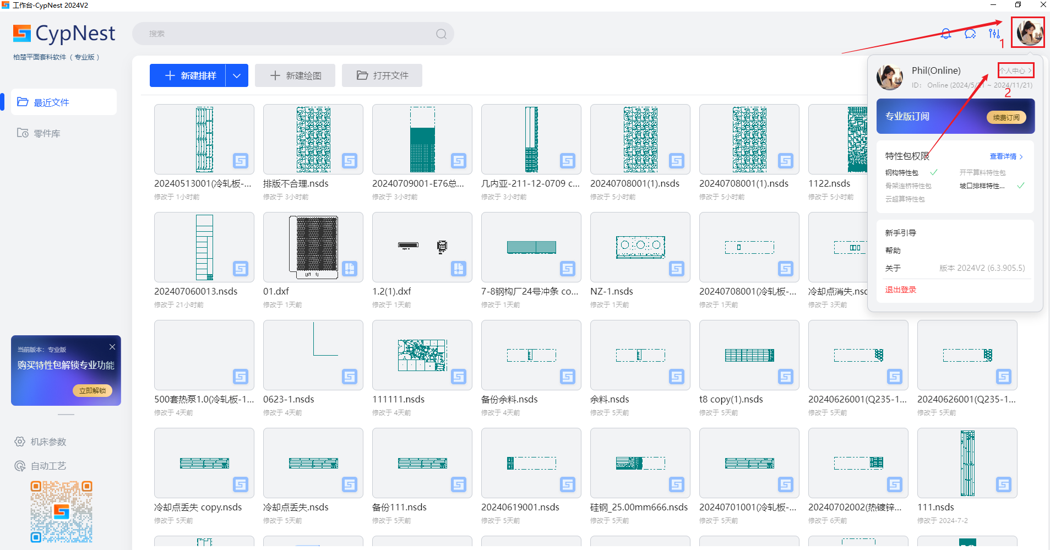Click the 打开文件 button
The image size is (1050, 550).
382,75
